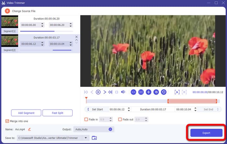Click the Change Source File plus icon
Screen dimensions: 227x144
7,11
